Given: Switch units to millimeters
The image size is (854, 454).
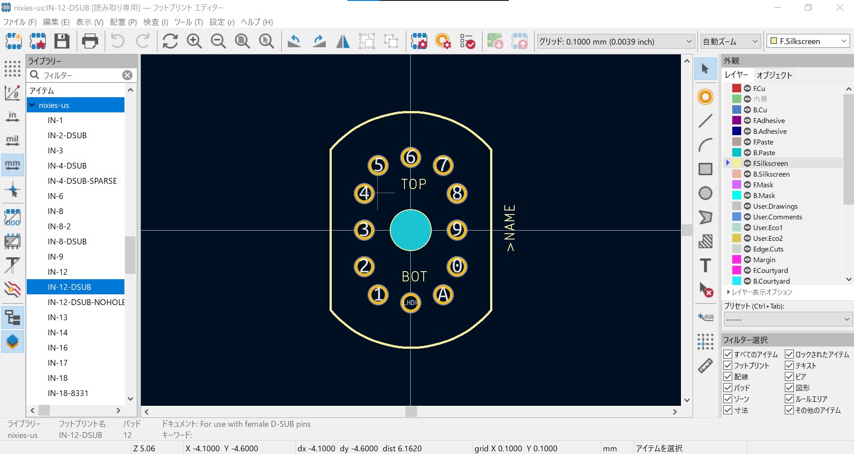Looking at the screenshot, I should pos(12,165).
